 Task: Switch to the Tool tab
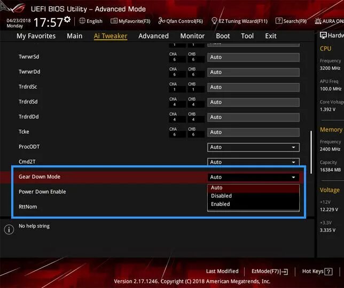[247, 36]
